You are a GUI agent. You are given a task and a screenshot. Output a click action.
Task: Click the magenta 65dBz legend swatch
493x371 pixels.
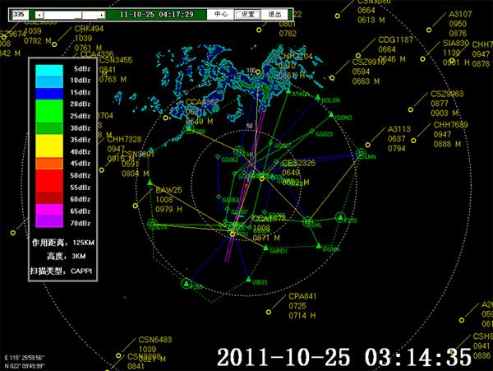point(49,210)
